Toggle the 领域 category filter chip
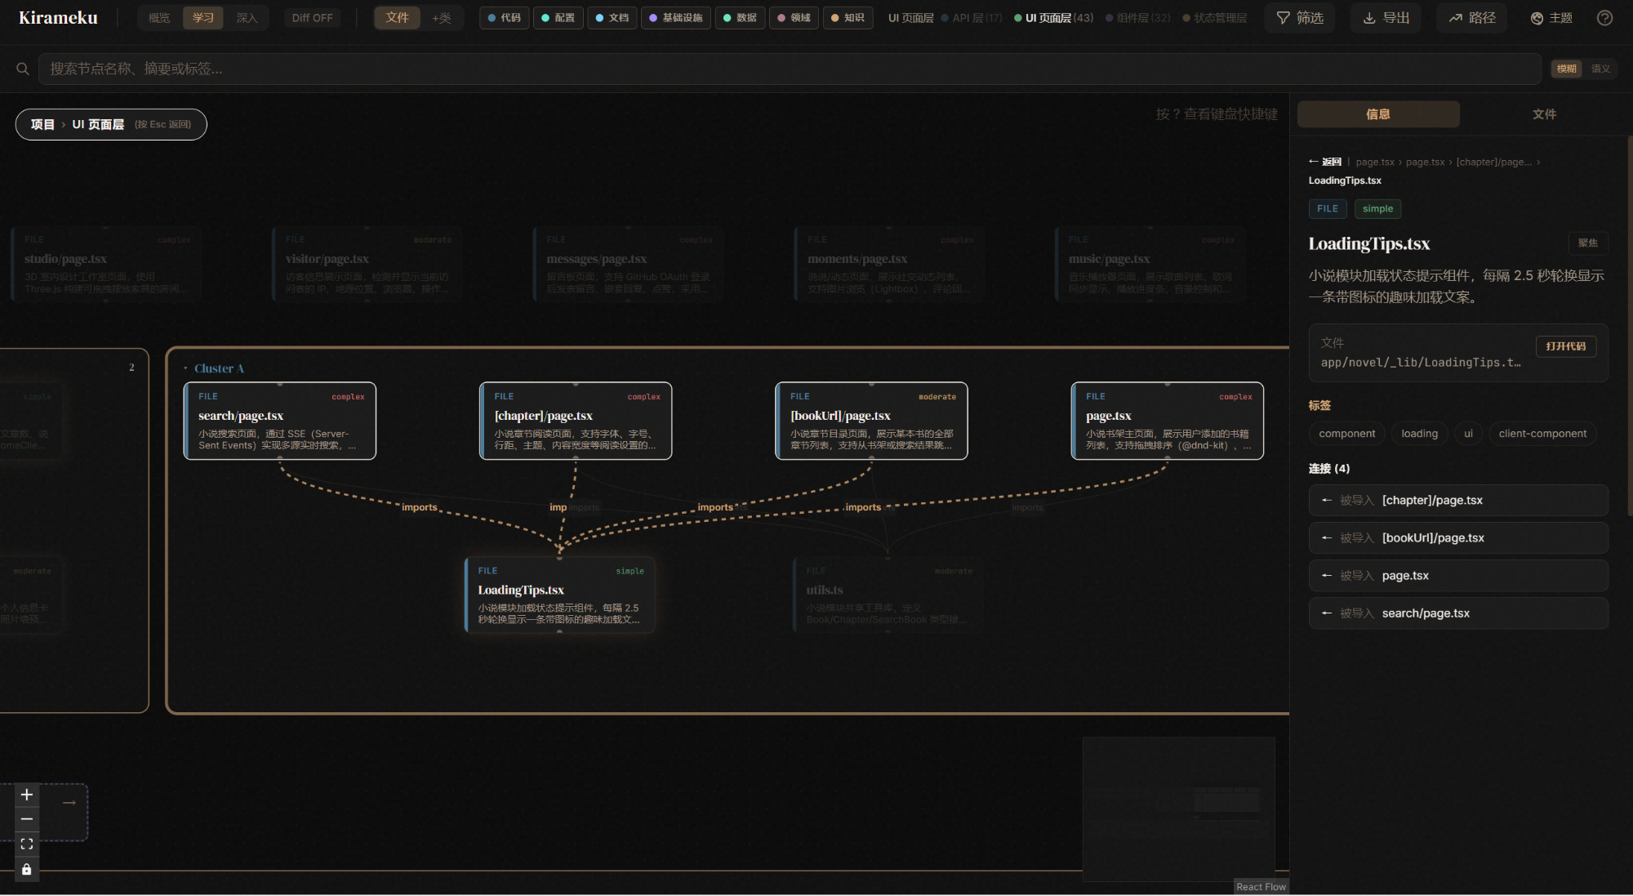The width and height of the screenshot is (1633, 896). point(794,18)
